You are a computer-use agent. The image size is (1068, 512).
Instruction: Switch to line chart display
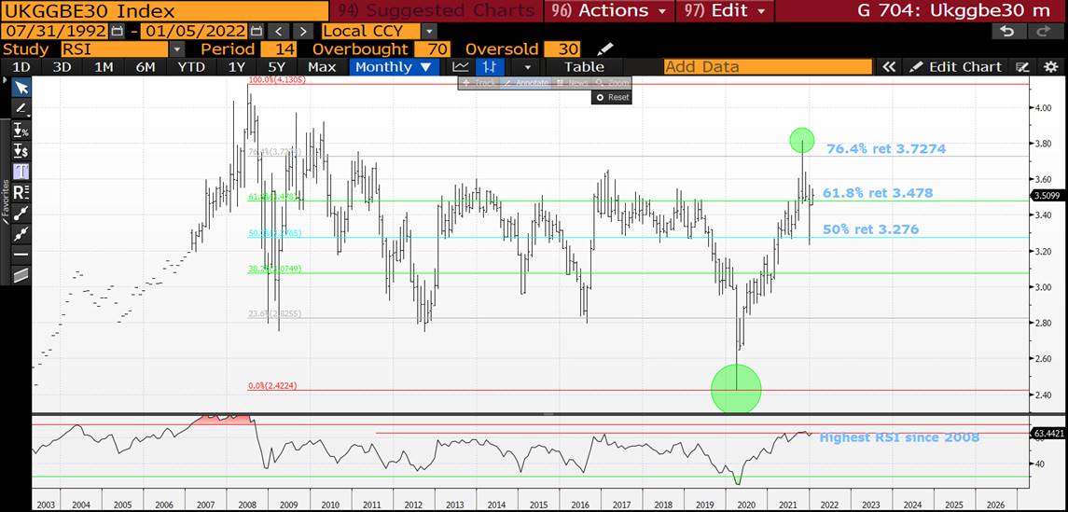click(x=461, y=67)
